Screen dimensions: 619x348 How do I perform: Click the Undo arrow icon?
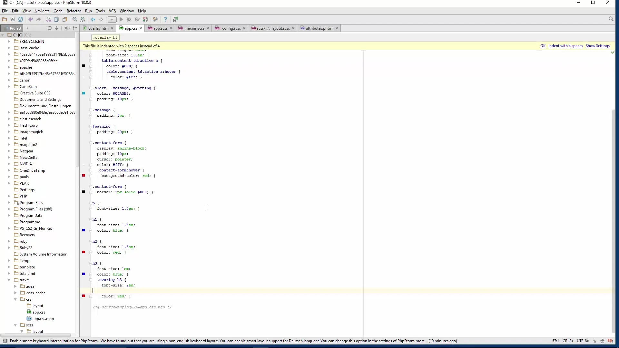click(x=31, y=19)
